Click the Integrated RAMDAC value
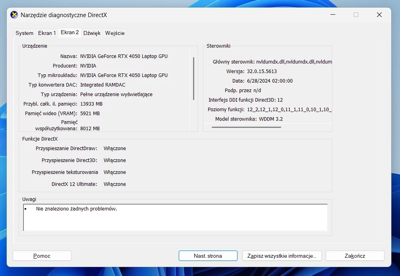Screen dimensions: 400x276 [x=102, y=85]
